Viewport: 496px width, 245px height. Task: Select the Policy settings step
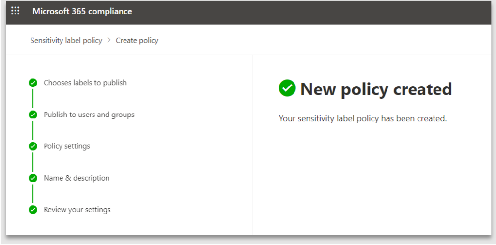[67, 146]
